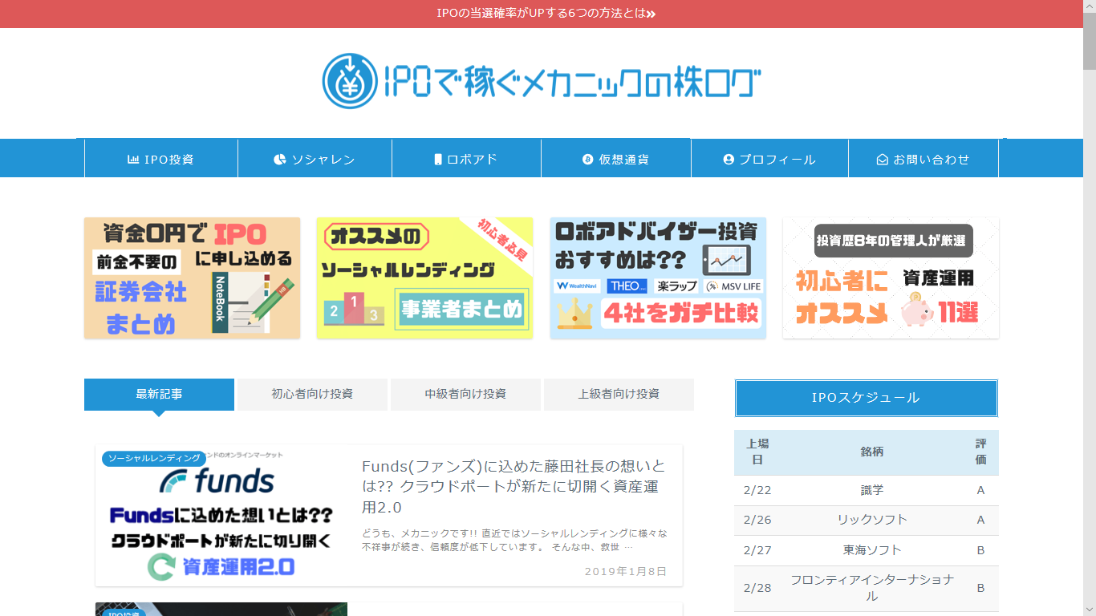This screenshot has width=1096, height=616.
Task: Click the yen coin site logo icon
Action: 350,81
